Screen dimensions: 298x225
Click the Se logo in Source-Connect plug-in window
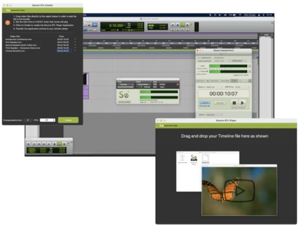pos(124,94)
